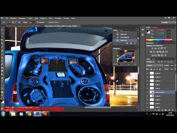Select the Paint Bucket tool
Image resolution: width=177 pixels, height=133 pixels.
coord(2,68)
